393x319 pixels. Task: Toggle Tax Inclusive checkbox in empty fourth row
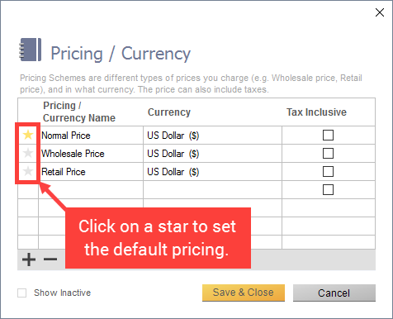coord(328,190)
